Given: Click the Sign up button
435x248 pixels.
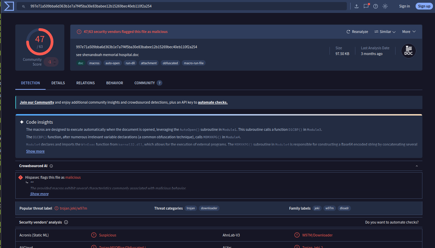Looking at the screenshot, I should click(x=424, y=6).
